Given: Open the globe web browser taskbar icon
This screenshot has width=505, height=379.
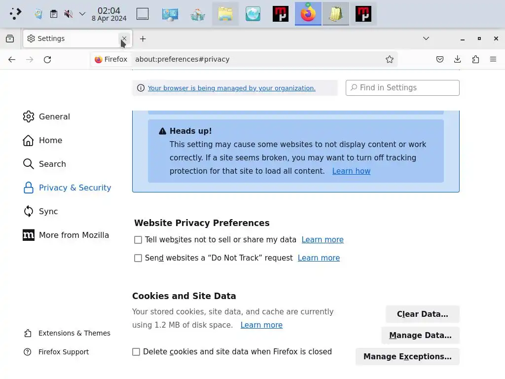Looking at the screenshot, I should (x=253, y=14).
